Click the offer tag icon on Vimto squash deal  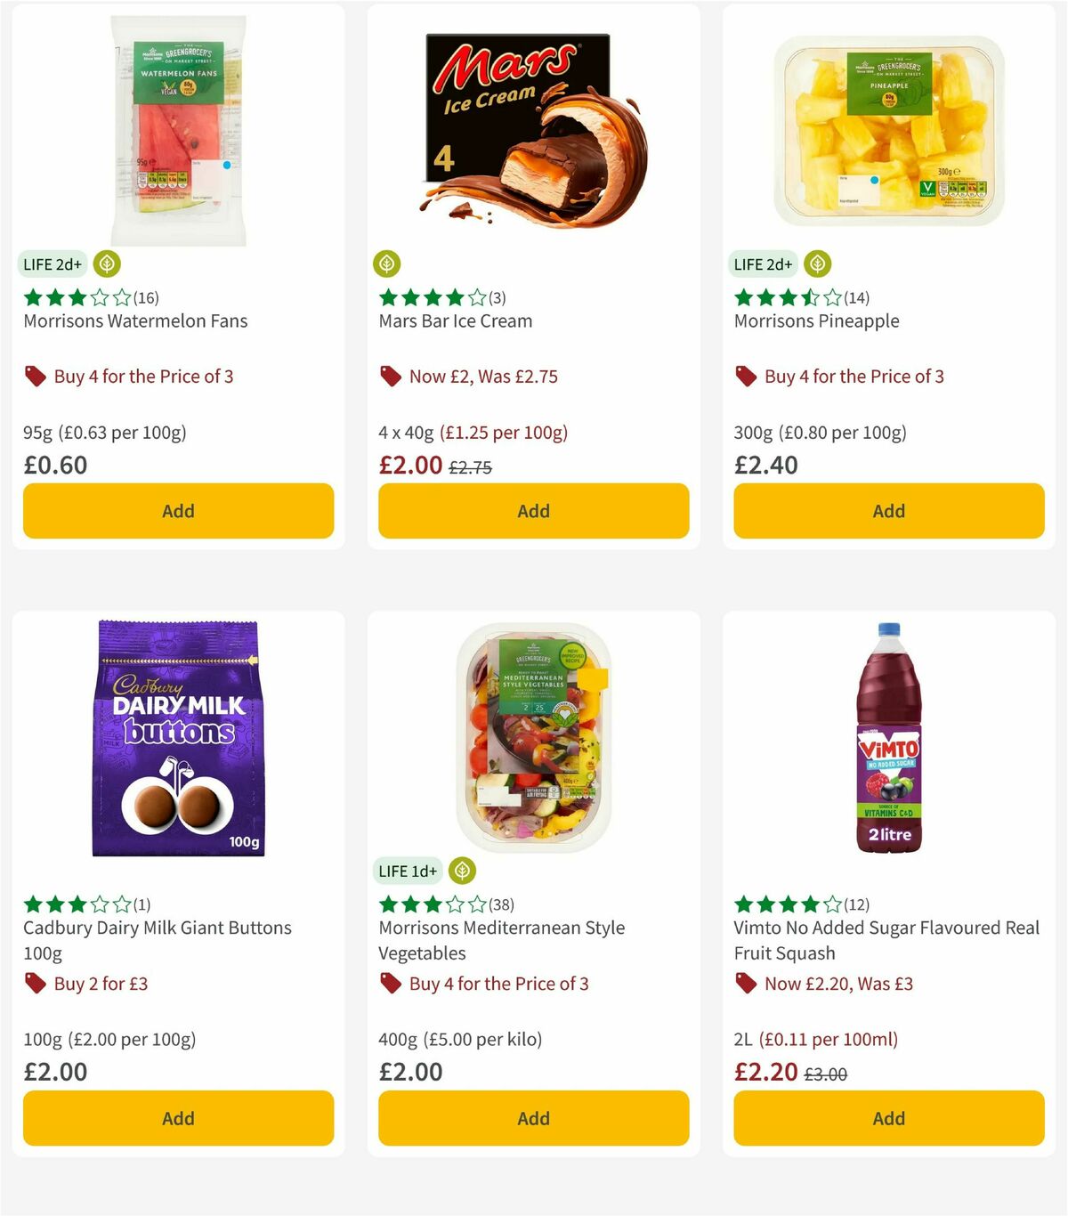[745, 984]
